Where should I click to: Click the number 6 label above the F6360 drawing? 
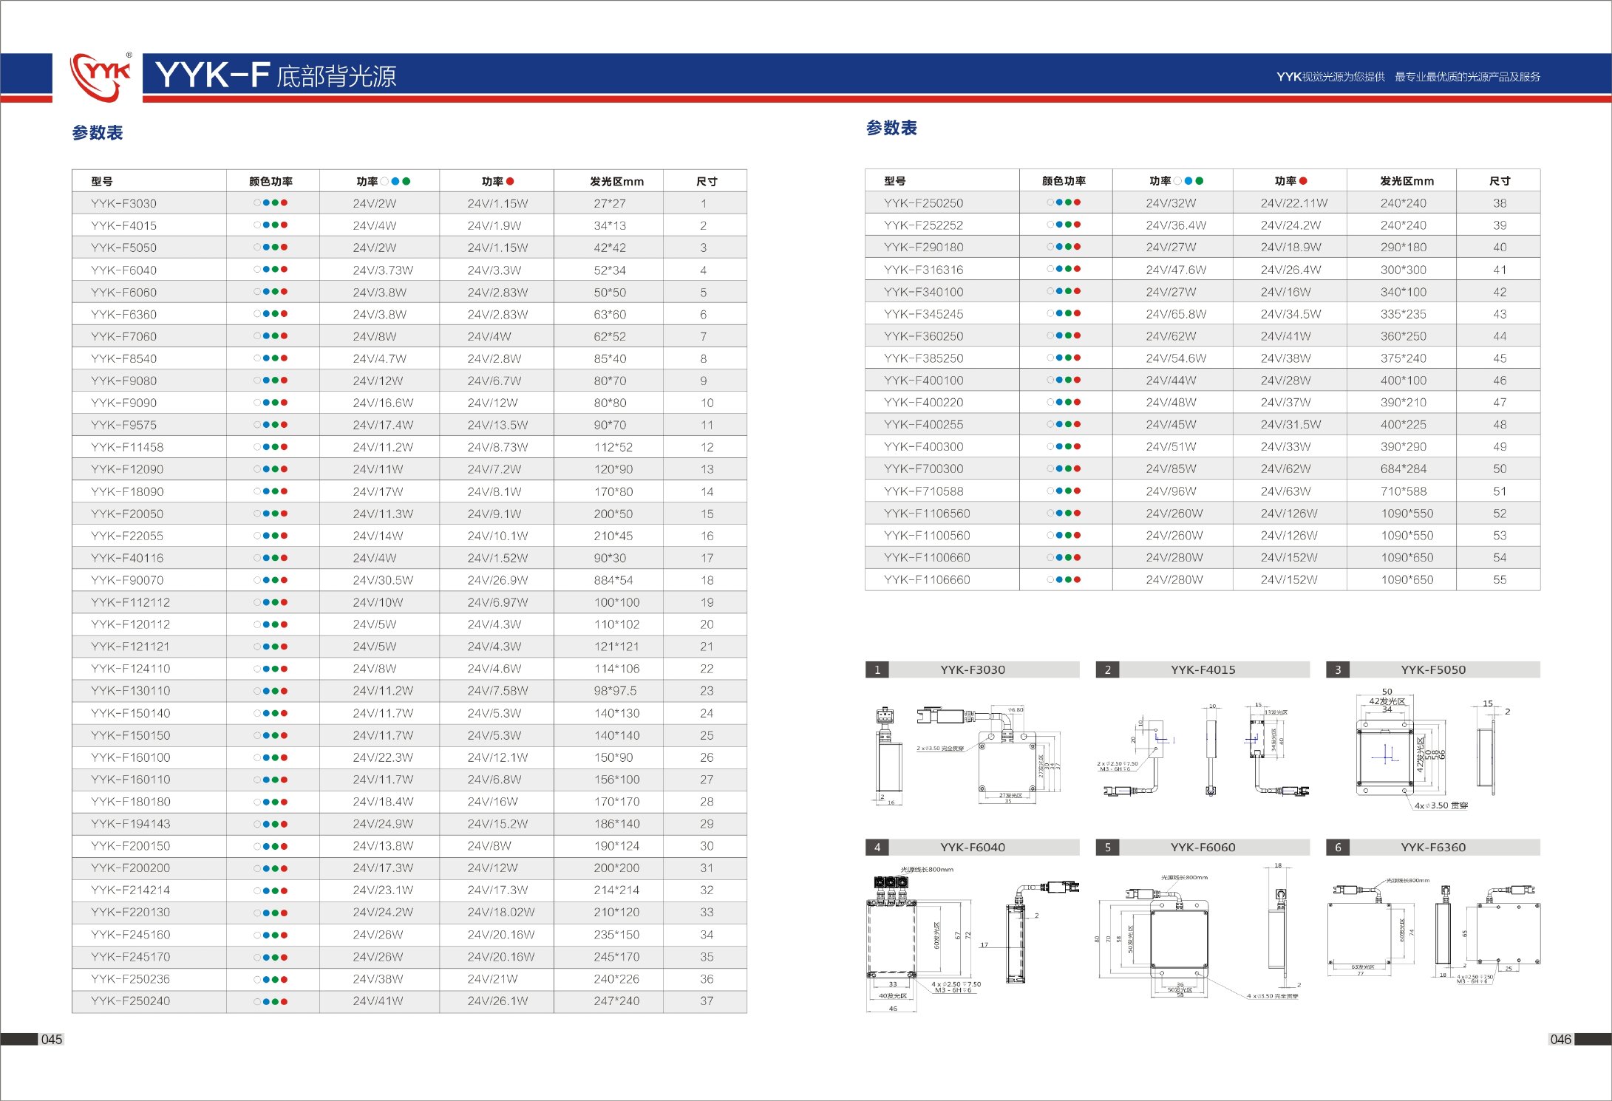1338,847
